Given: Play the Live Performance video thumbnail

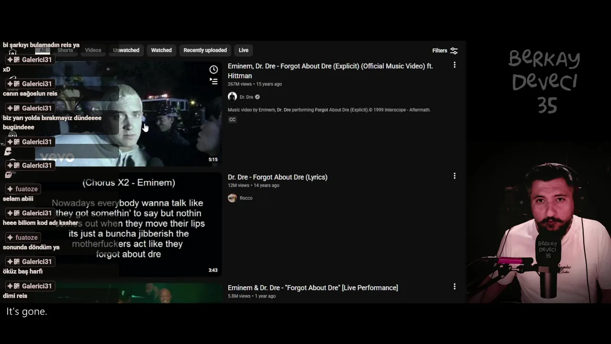Looking at the screenshot, I should 128,293.
